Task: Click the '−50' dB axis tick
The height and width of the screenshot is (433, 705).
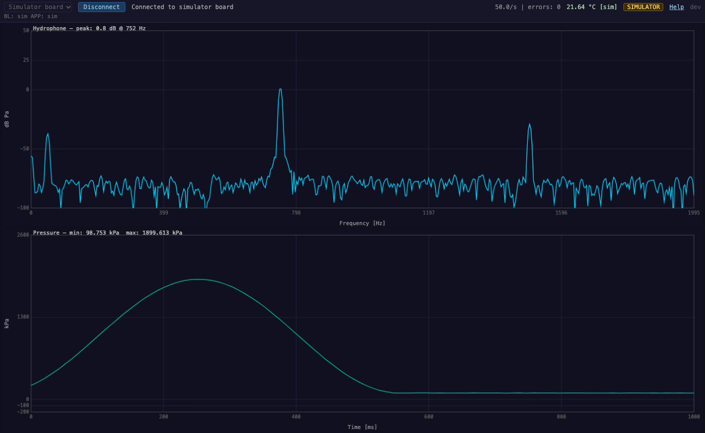Action: pyautogui.click(x=25, y=149)
